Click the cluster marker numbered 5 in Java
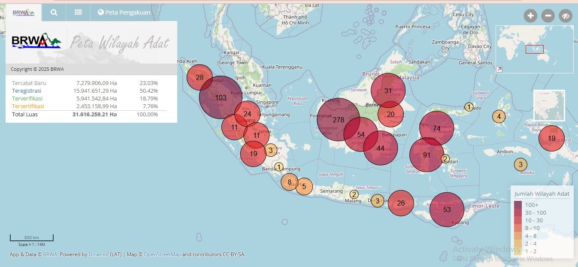This screenshot has width=578, height=267. tap(304, 186)
